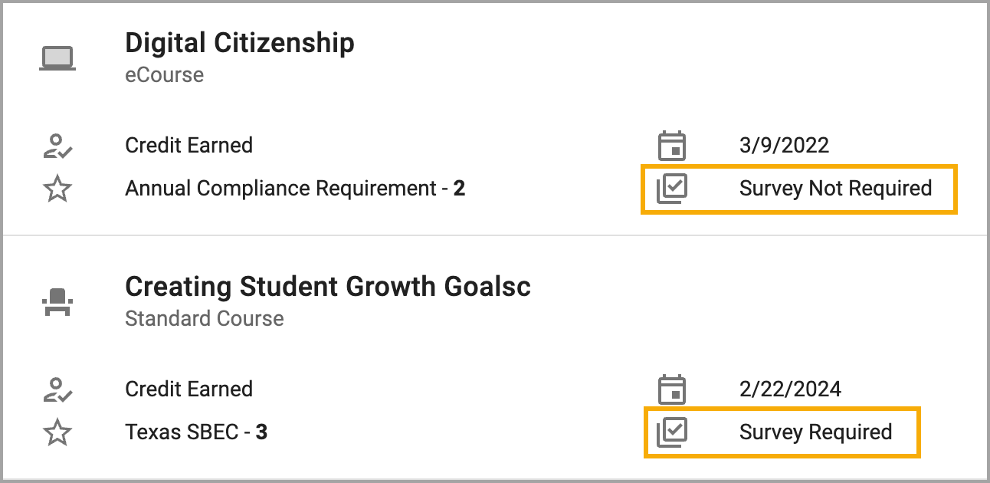990x483 pixels.
Task: Click the star icon next to Annual Compliance Requirement
Action: [x=57, y=189]
